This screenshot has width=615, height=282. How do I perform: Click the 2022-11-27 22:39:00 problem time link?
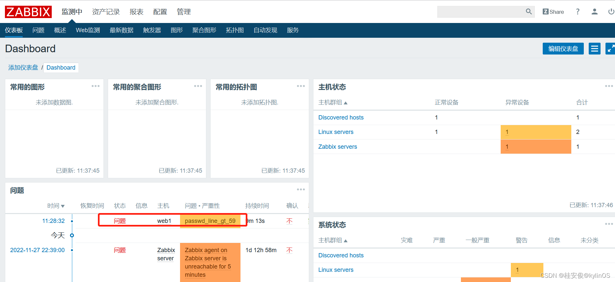[x=37, y=250]
